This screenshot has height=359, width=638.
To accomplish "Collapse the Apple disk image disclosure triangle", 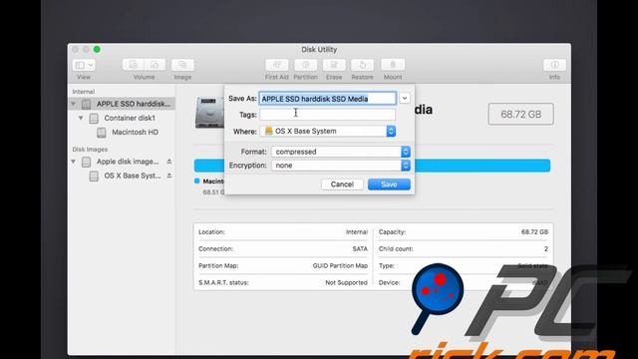I will click(74, 162).
